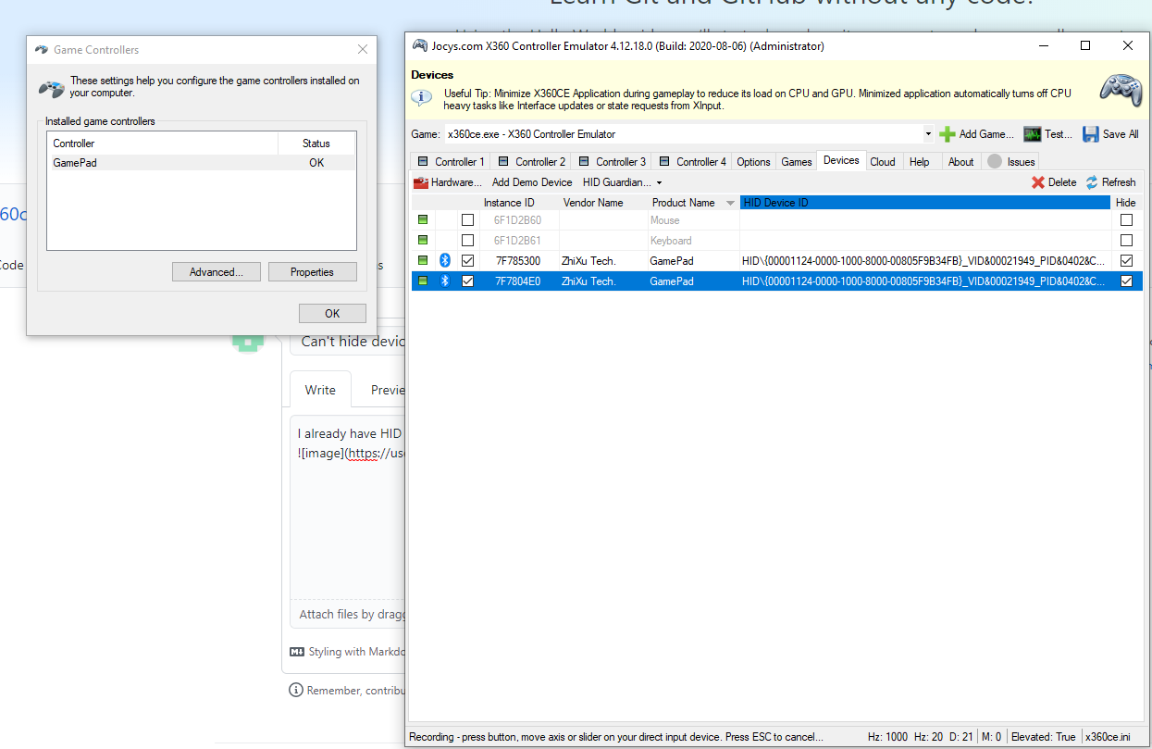Click green status square of row 7F7804E0
Screen dimensions: 1152x749
[x=423, y=281]
